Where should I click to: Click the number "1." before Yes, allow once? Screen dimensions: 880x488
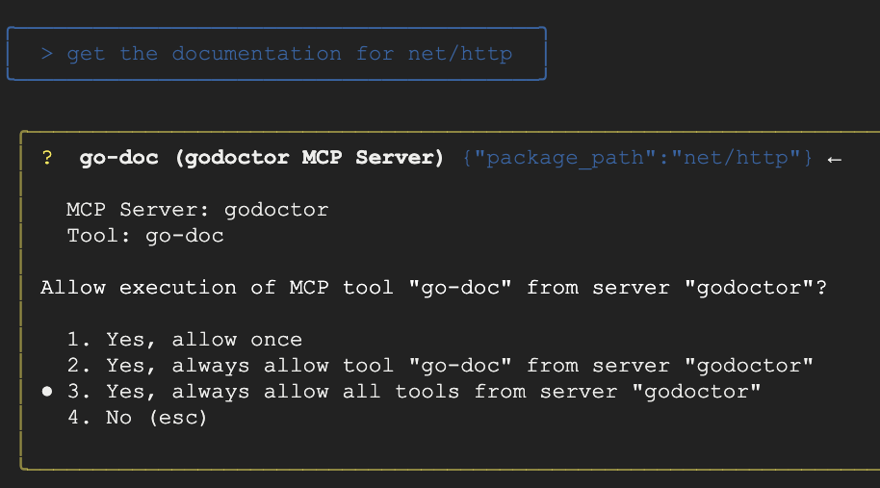pos(79,340)
